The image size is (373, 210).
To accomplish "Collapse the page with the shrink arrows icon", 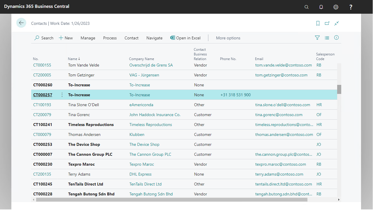I will pyautogui.click(x=337, y=23).
